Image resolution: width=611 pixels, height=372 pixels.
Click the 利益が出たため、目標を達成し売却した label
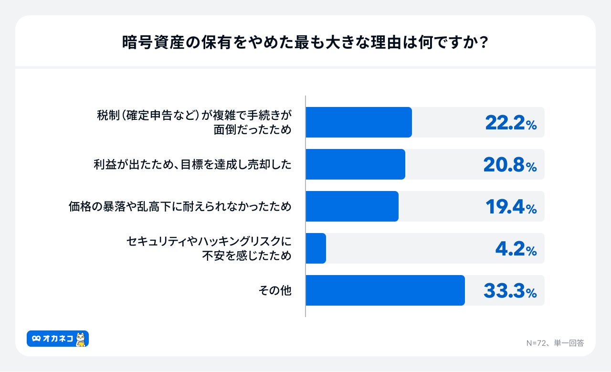192,164
